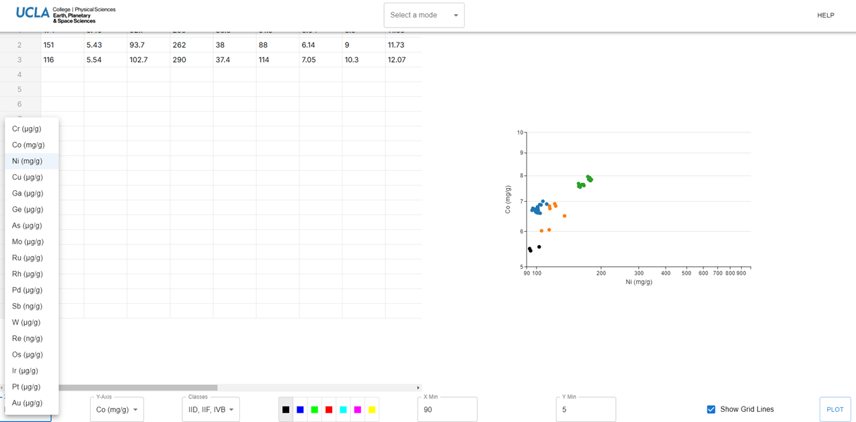Pick the cyan color swatch
Screen dimensions: 856x422
(x=343, y=410)
